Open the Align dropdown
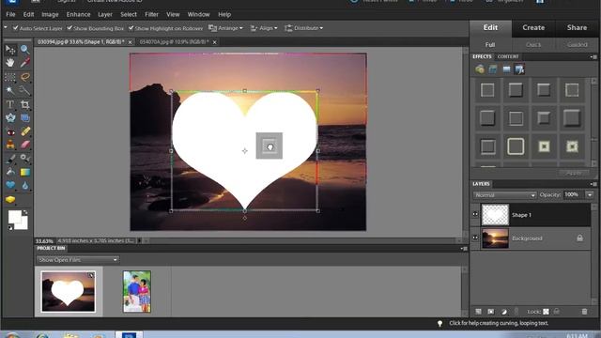The width and height of the screenshot is (601, 338). click(264, 28)
